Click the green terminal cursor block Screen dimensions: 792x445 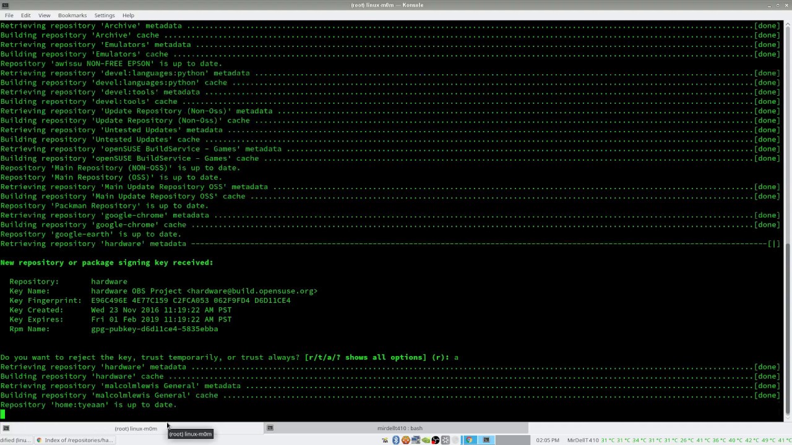coord(2,414)
